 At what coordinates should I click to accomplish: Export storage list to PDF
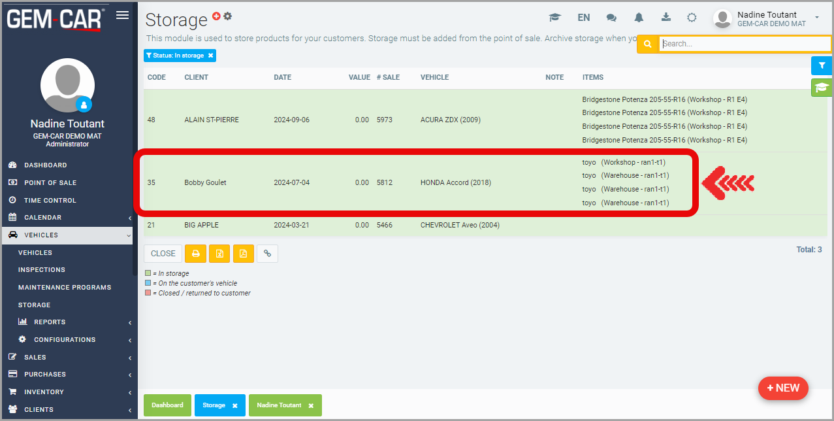click(x=243, y=254)
